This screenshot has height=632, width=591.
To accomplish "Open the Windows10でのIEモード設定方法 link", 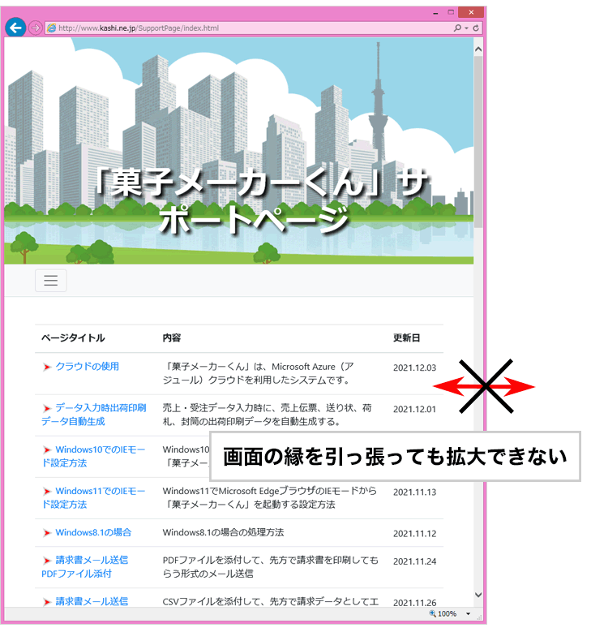I will 93,456.
